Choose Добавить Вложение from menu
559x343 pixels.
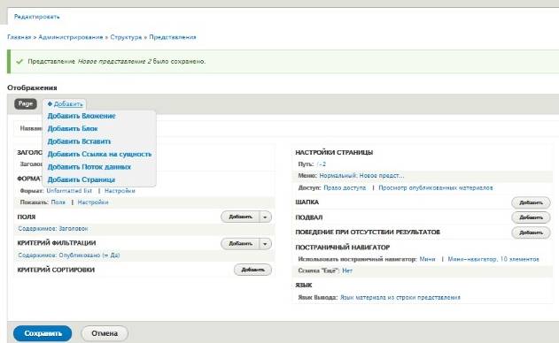click(82, 116)
